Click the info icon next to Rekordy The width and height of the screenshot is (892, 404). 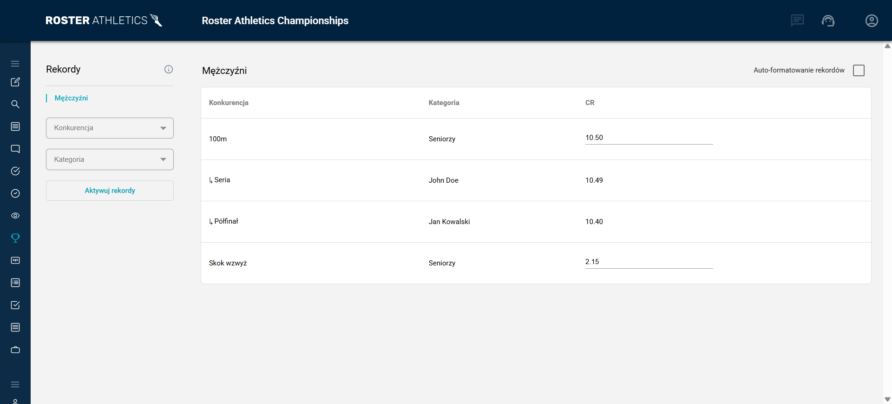tap(169, 69)
